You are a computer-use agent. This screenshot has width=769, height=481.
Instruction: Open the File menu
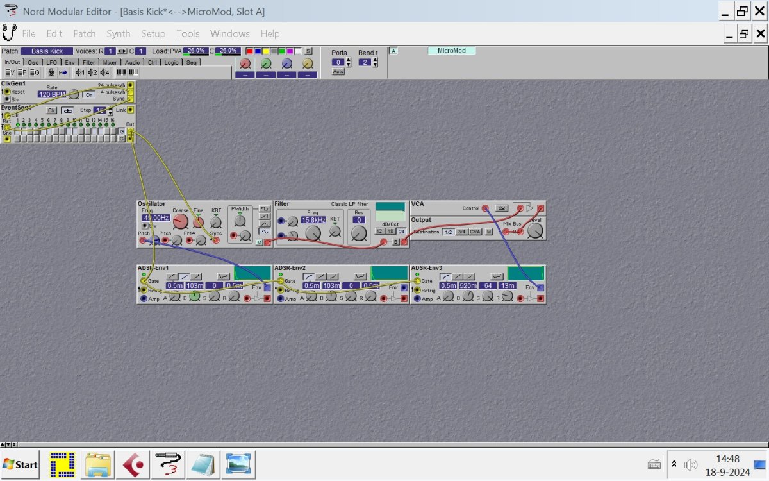[x=29, y=33]
